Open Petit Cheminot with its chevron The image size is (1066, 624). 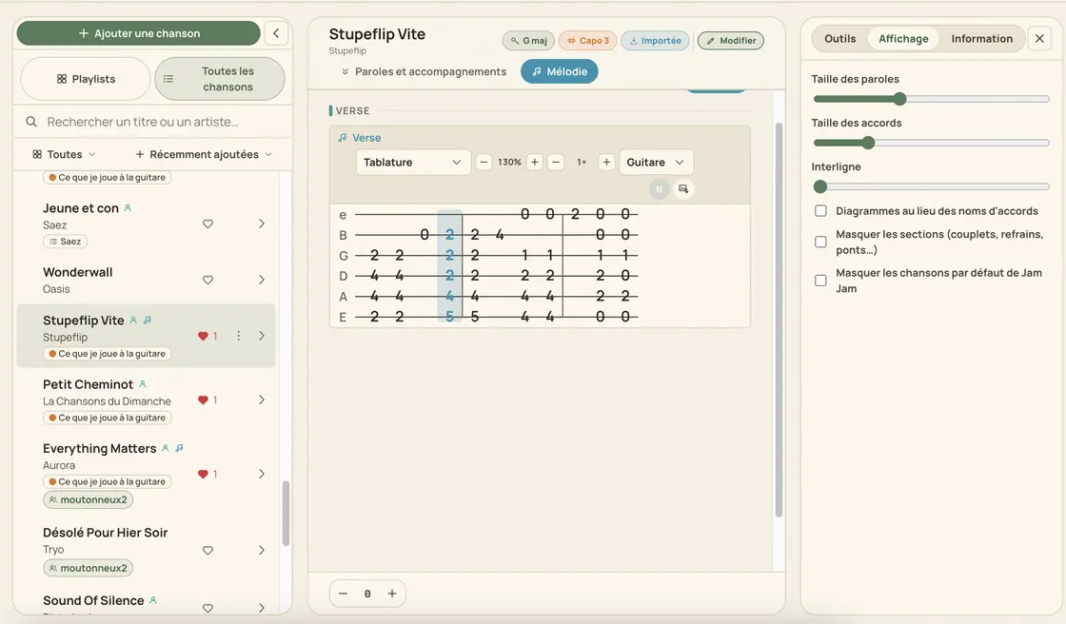pos(262,400)
